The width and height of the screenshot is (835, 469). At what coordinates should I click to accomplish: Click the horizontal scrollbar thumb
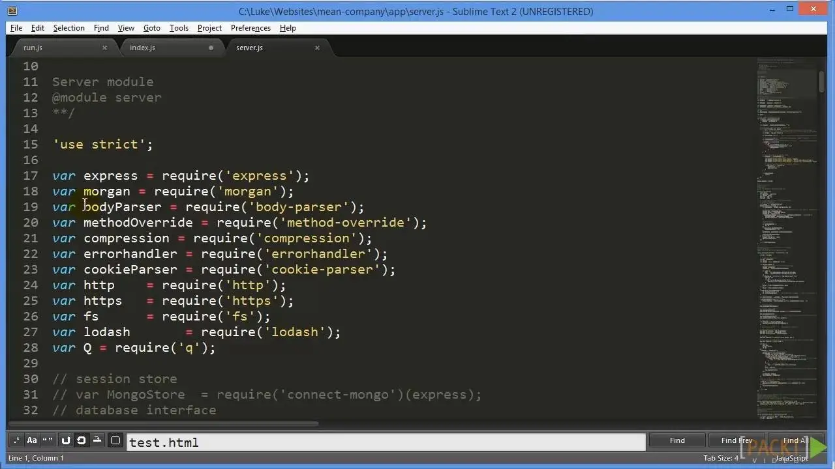162,424
